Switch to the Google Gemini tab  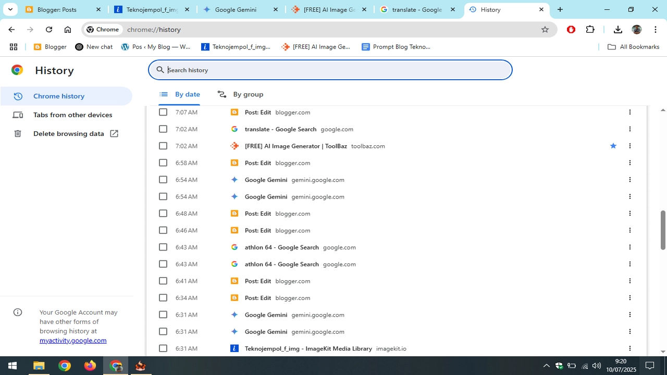click(x=240, y=9)
